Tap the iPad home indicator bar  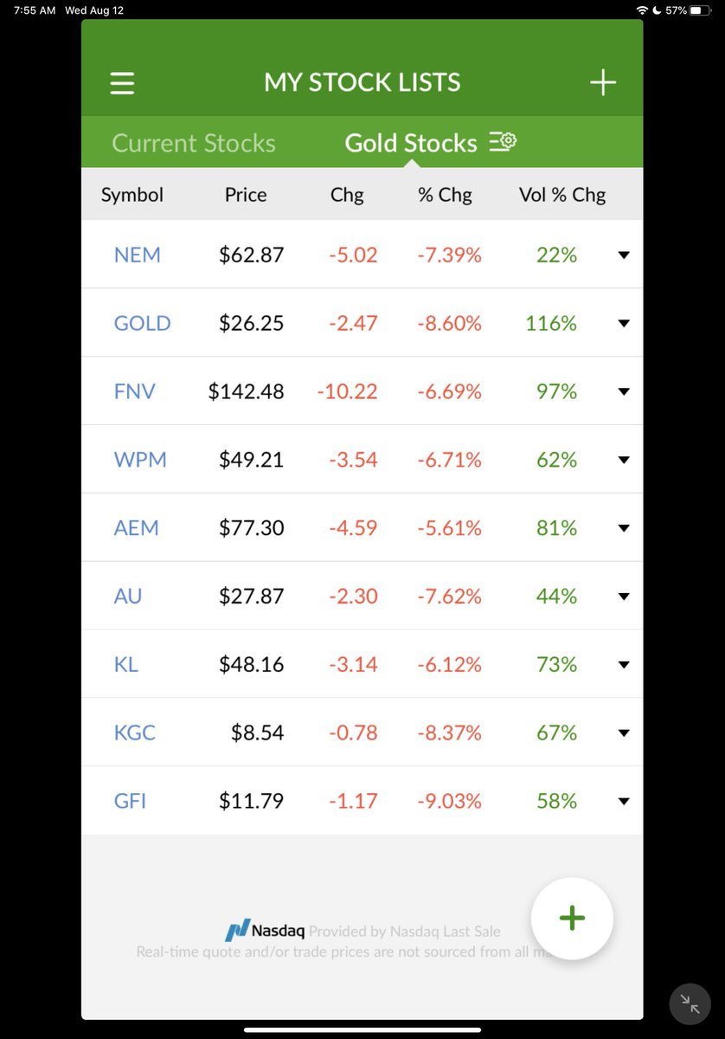(x=362, y=1029)
